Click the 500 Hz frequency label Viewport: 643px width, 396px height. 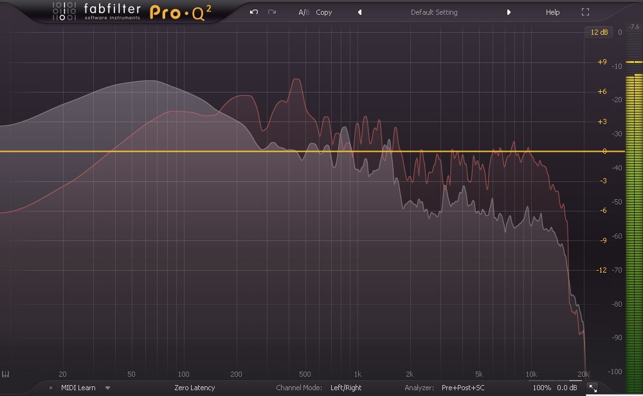pyautogui.click(x=305, y=374)
